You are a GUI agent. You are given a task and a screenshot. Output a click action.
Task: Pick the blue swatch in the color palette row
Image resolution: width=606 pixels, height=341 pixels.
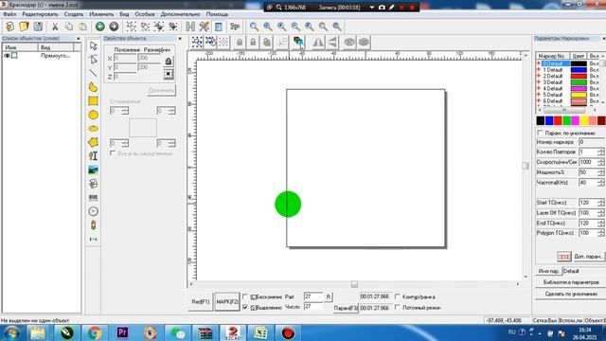[x=549, y=120]
